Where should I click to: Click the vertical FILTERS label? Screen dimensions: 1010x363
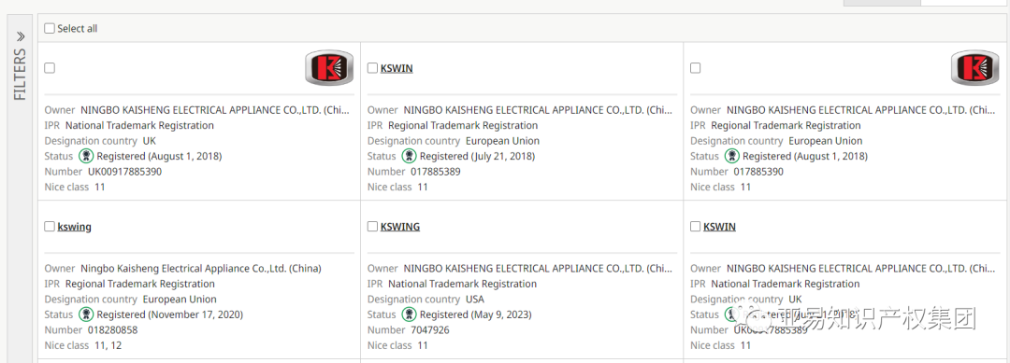20,75
